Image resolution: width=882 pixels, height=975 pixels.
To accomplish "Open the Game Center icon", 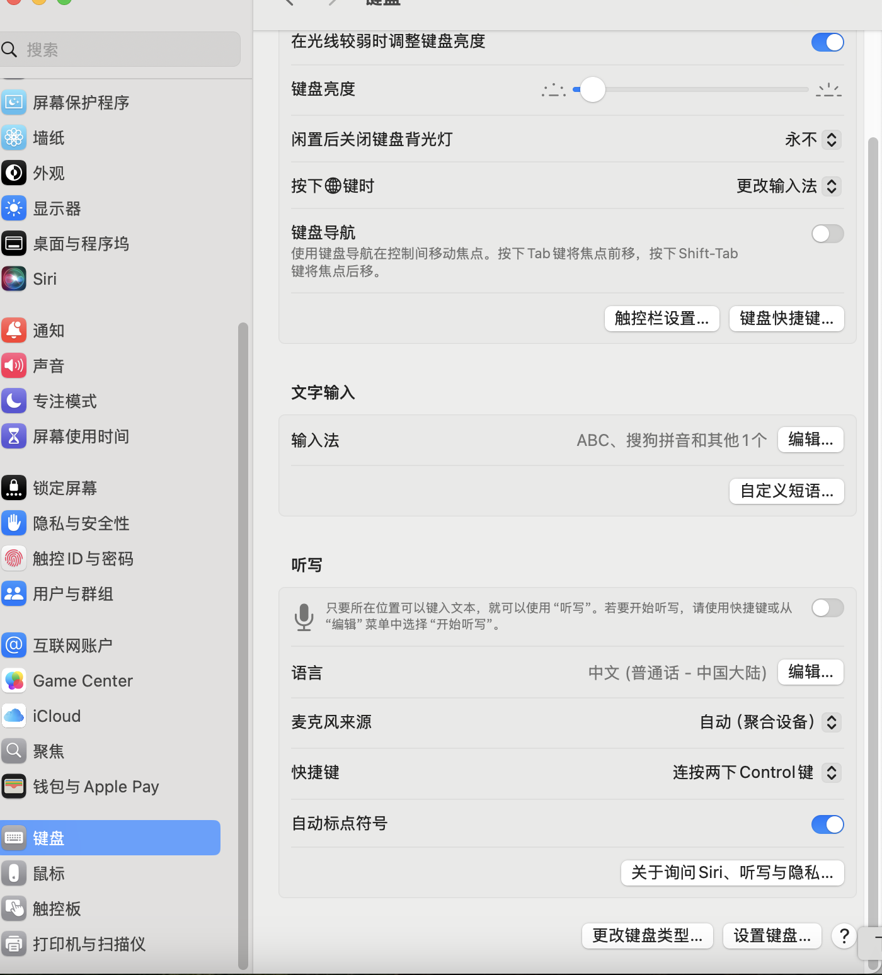I will pos(14,681).
